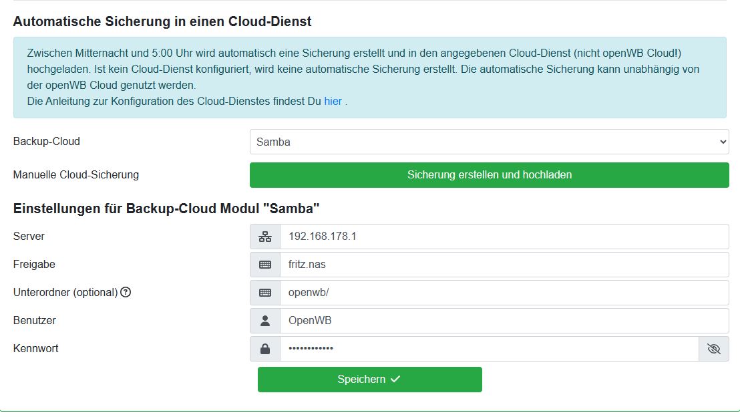The image size is (740, 419).
Task: Click the user icon beside Benutzer field
Action: pos(265,321)
